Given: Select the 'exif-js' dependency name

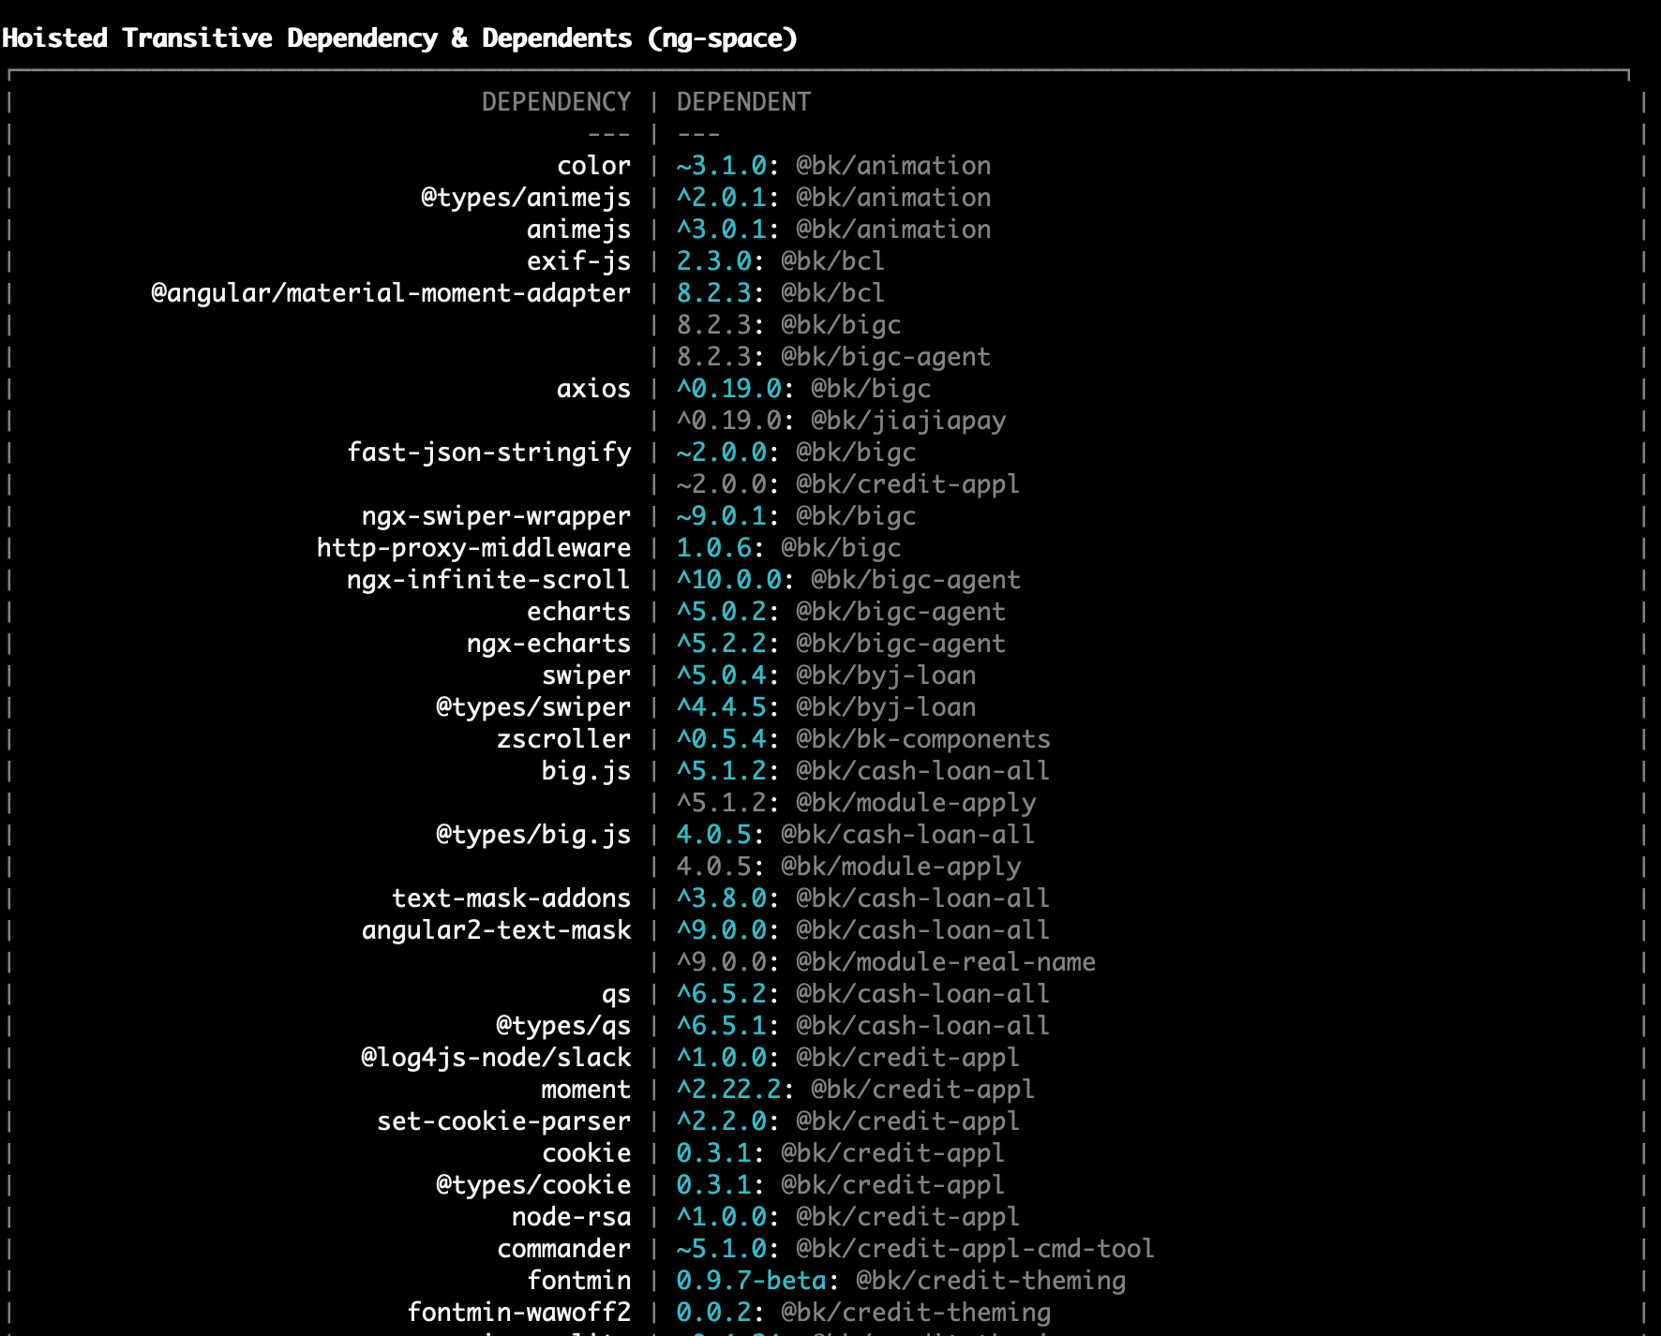Looking at the screenshot, I should tap(578, 261).
